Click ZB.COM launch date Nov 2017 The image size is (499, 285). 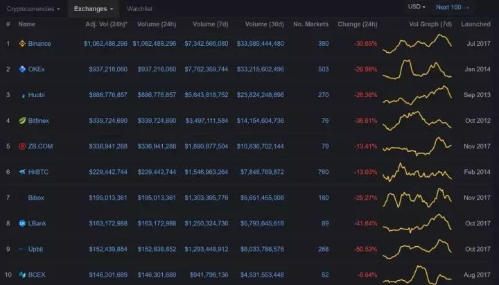click(x=477, y=146)
